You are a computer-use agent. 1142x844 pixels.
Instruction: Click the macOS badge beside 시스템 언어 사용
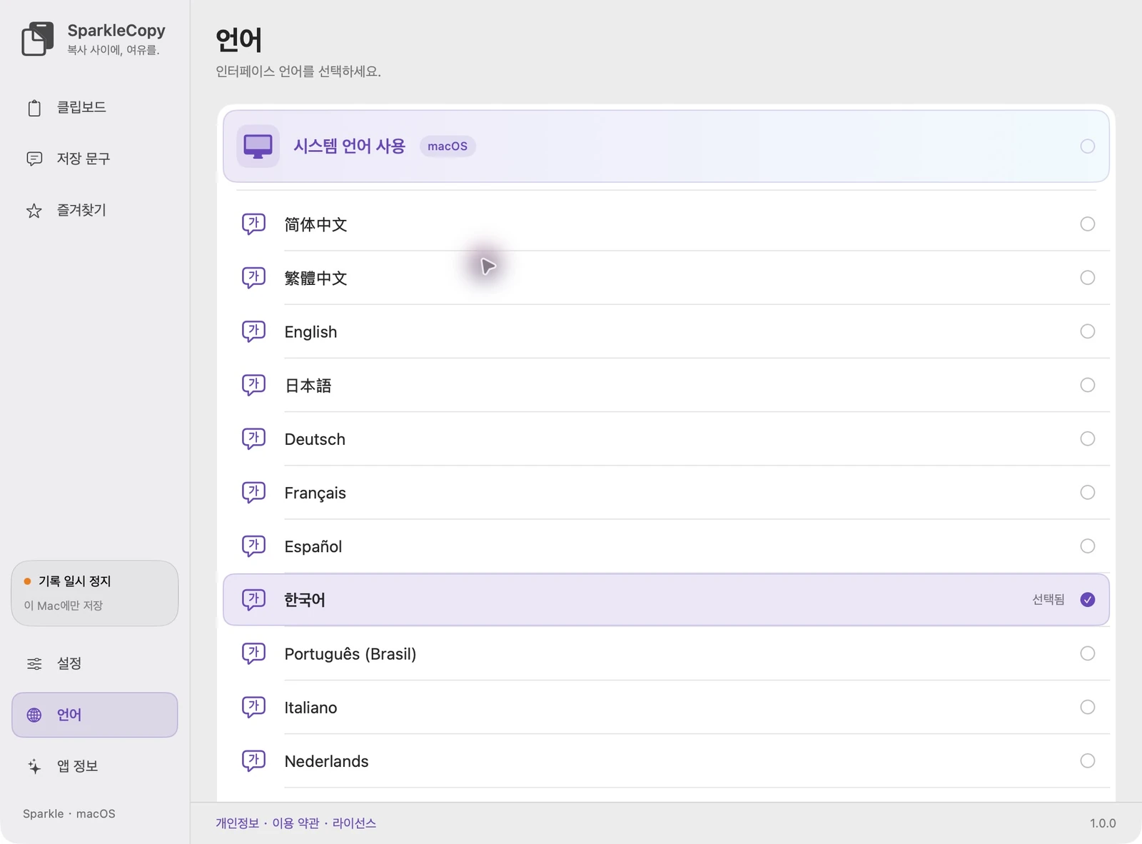[448, 146]
